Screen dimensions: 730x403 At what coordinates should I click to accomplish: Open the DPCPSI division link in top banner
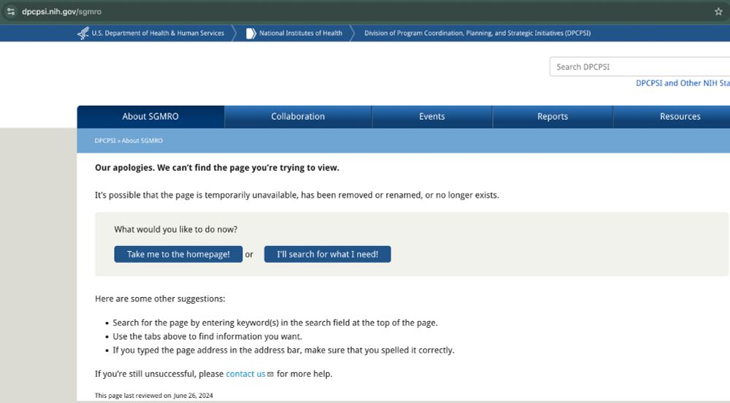[x=477, y=33]
